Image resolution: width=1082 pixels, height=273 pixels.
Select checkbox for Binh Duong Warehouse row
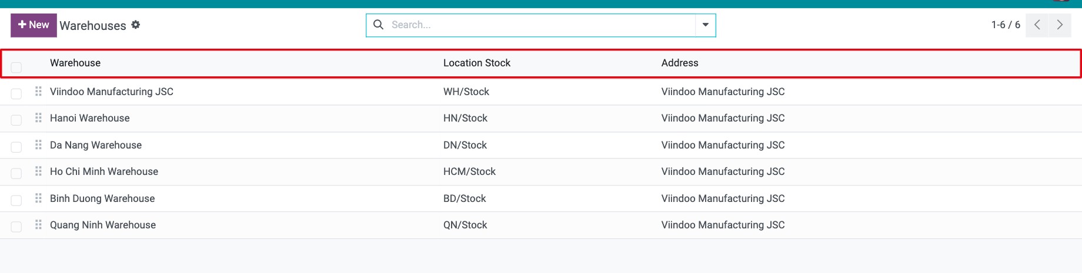point(16,200)
